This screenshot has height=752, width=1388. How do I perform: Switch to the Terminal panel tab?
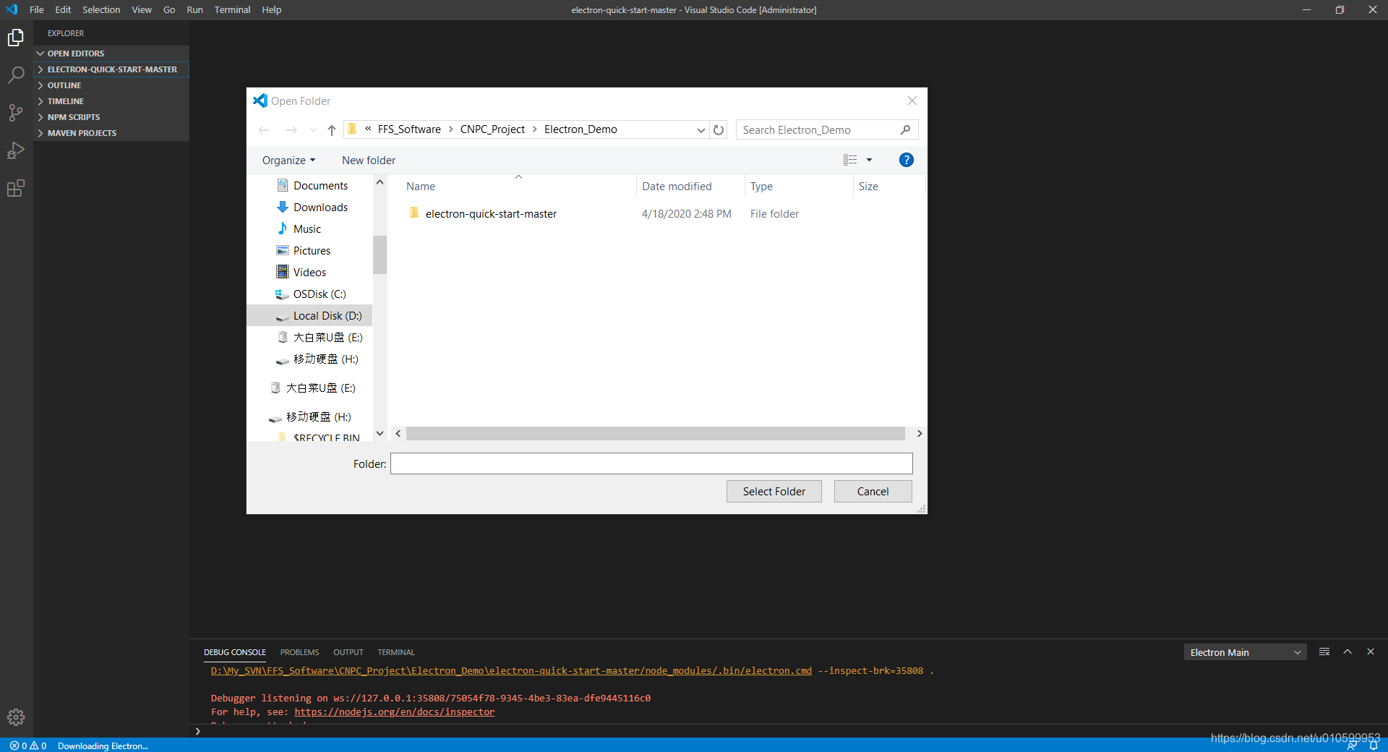pyautogui.click(x=396, y=652)
